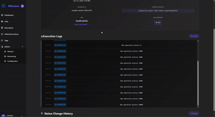Select log text 'New operation process 6000'
This screenshot has width=215, height=117.
131,81
